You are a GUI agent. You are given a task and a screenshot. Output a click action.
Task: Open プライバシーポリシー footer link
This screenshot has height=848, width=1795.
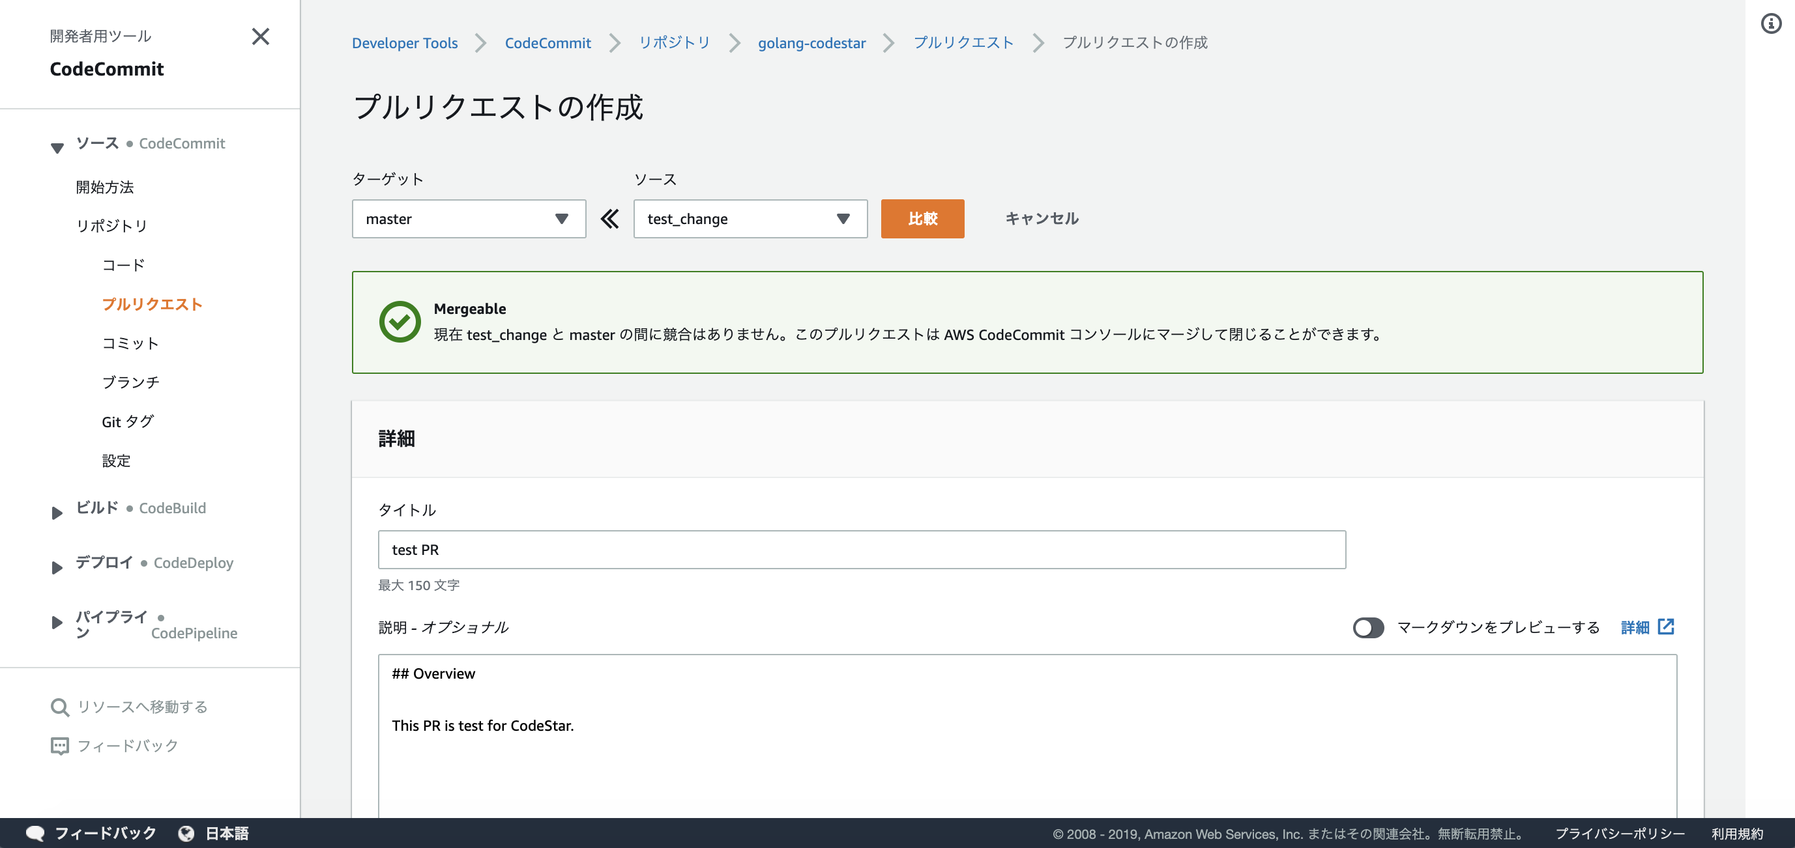1620,834
